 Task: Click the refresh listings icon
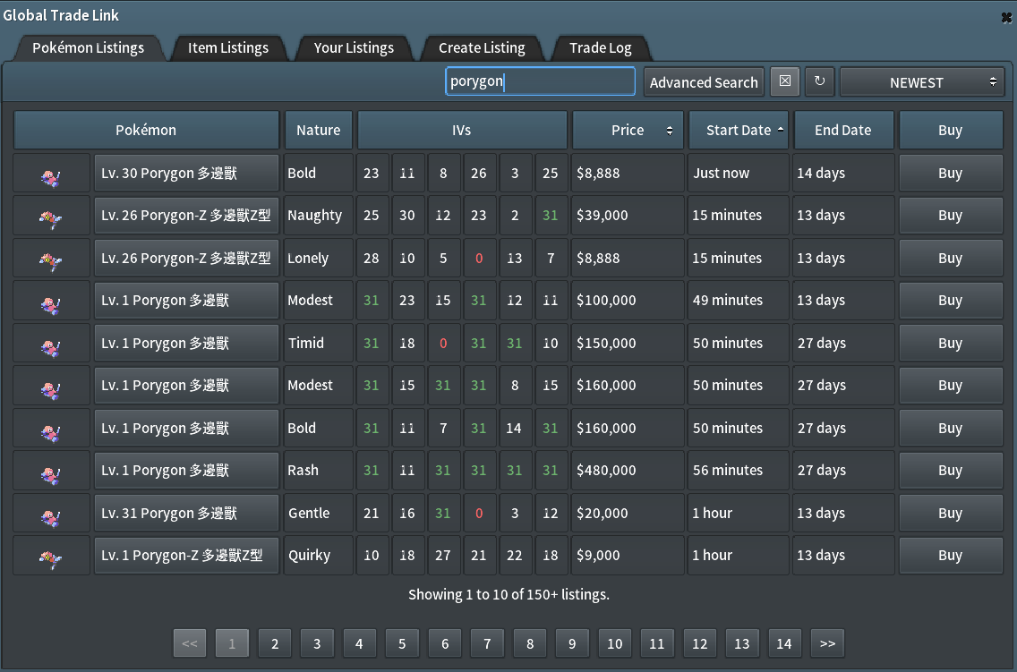click(x=820, y=81)
